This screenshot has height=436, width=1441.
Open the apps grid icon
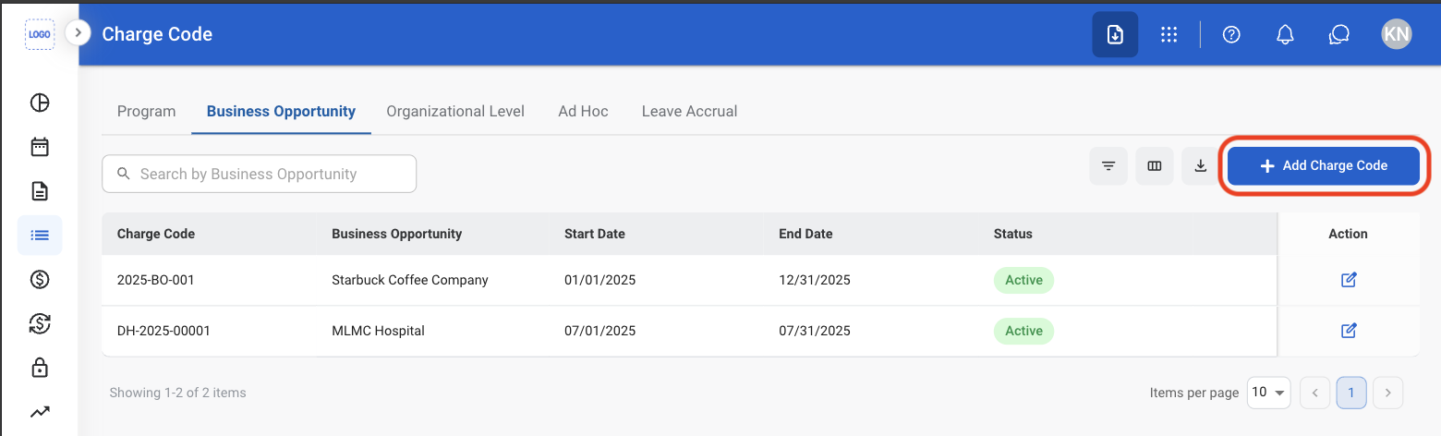tap(1169, 35)
